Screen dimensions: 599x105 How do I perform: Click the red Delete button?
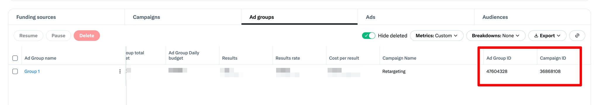coord(87,36)
